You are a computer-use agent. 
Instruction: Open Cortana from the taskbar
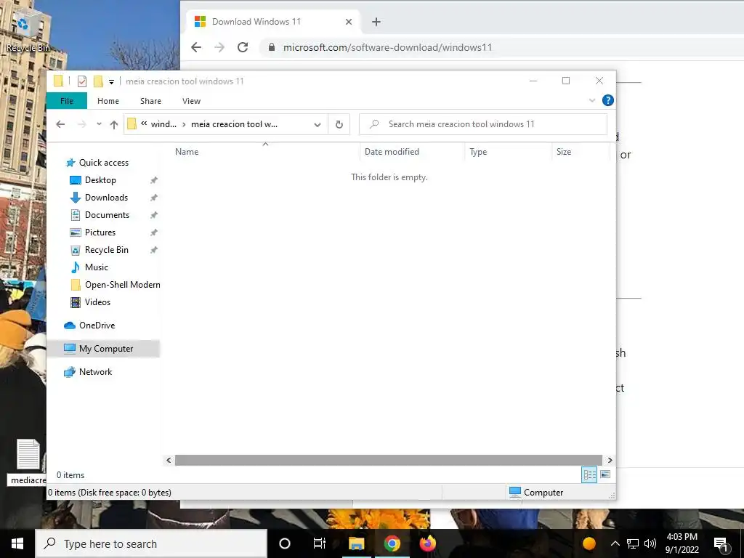click(285, 543)
